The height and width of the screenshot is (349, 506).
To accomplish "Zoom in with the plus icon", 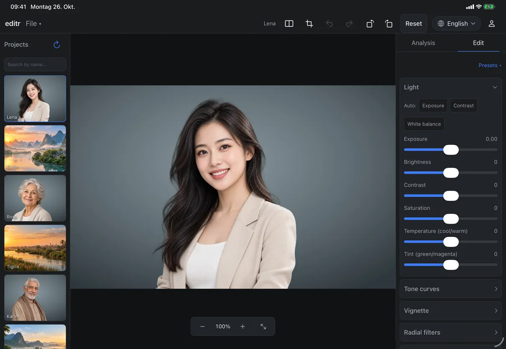I will (243, 326).
